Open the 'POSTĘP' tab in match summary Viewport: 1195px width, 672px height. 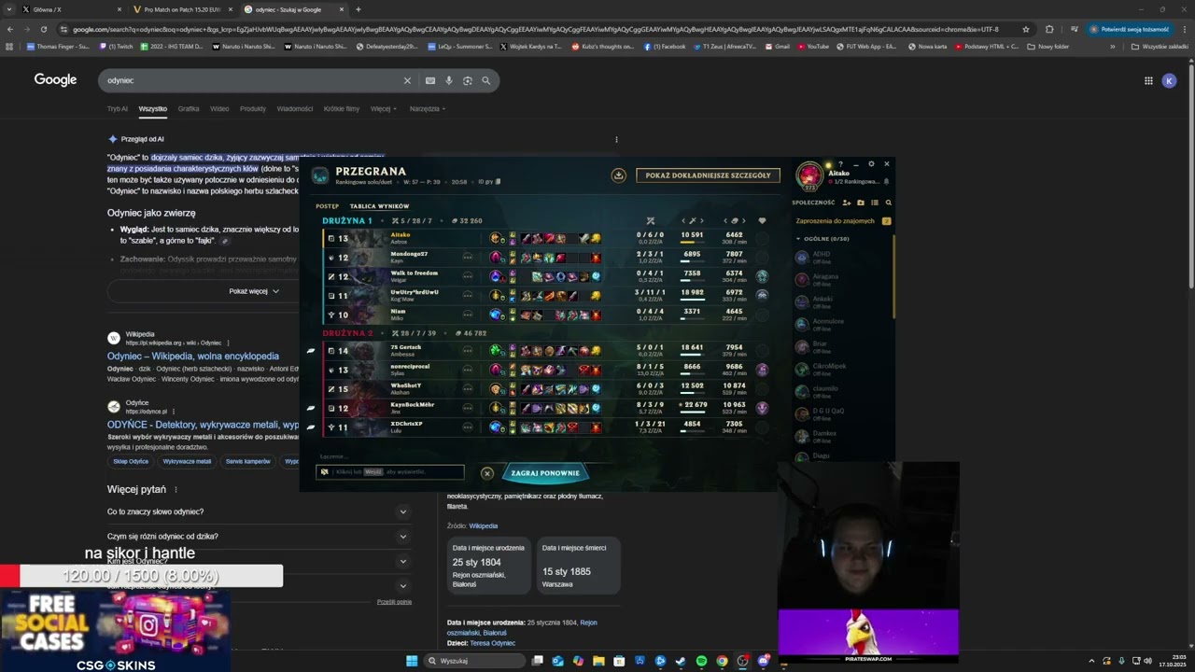pos(327,206)
